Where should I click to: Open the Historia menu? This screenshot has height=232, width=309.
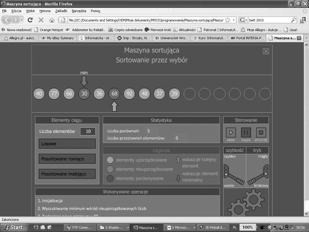45,11
